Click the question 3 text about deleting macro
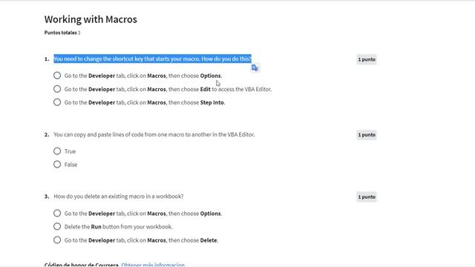The height and width of the screenshot is (267, 475). tap(119, 197)
